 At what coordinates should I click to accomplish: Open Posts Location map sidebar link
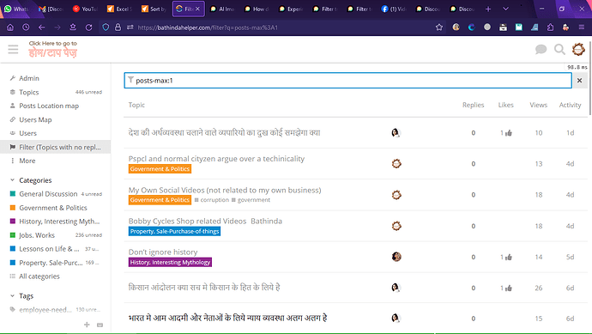[x=49, y=106]
